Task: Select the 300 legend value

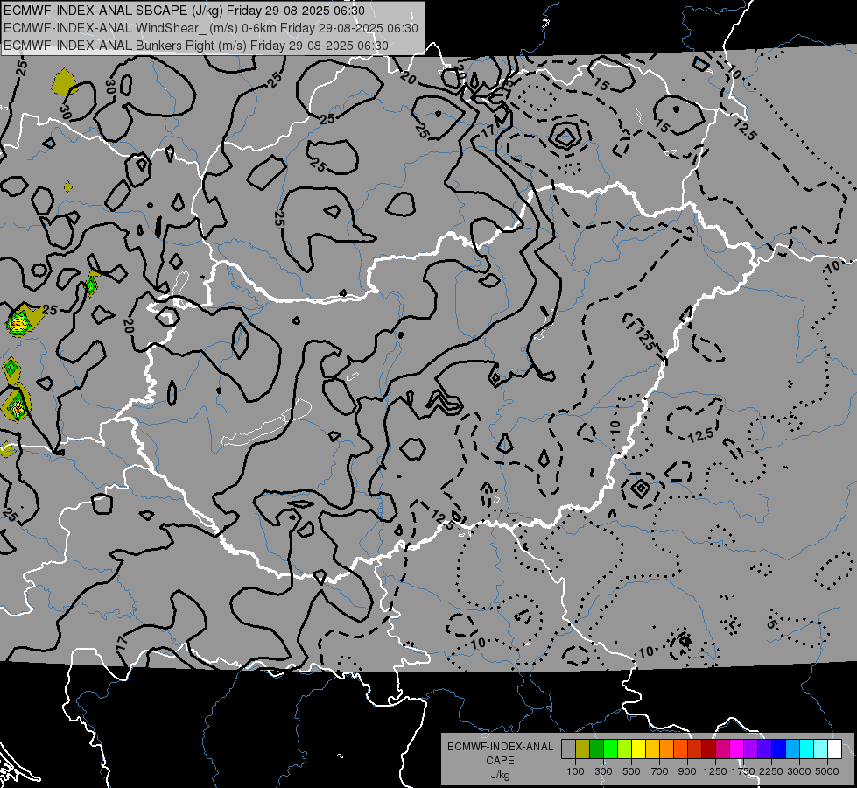Action: pyautogui.click(x=603, y=771)
